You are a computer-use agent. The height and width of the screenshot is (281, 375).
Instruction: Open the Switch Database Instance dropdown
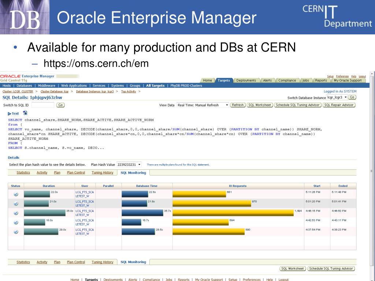337,97
